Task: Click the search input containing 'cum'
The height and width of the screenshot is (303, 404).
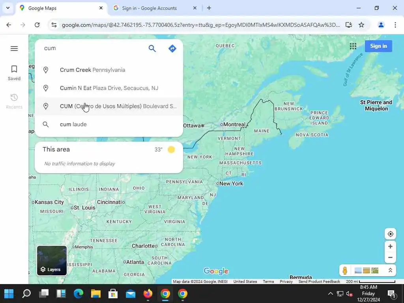Action: (x=93, y=49)
